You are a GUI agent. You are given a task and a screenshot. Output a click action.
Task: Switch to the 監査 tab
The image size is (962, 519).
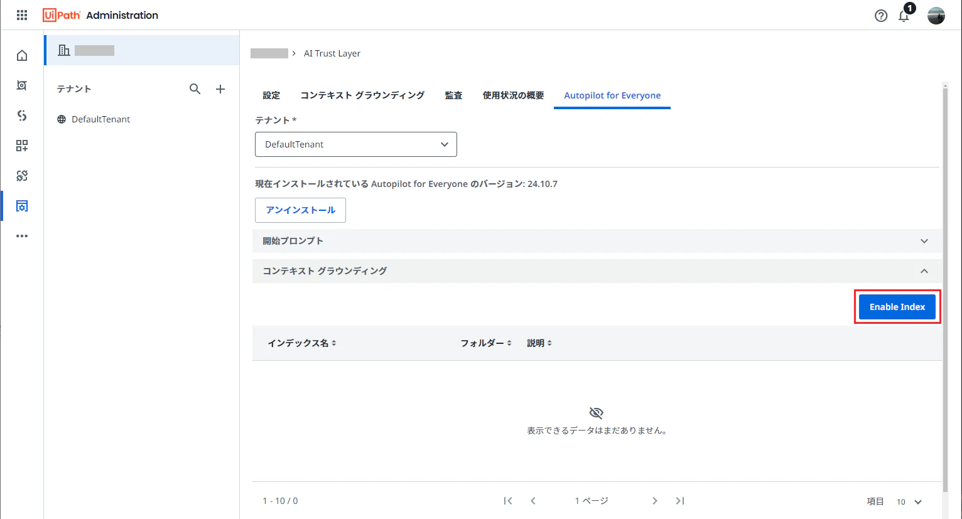pos(453,95)
